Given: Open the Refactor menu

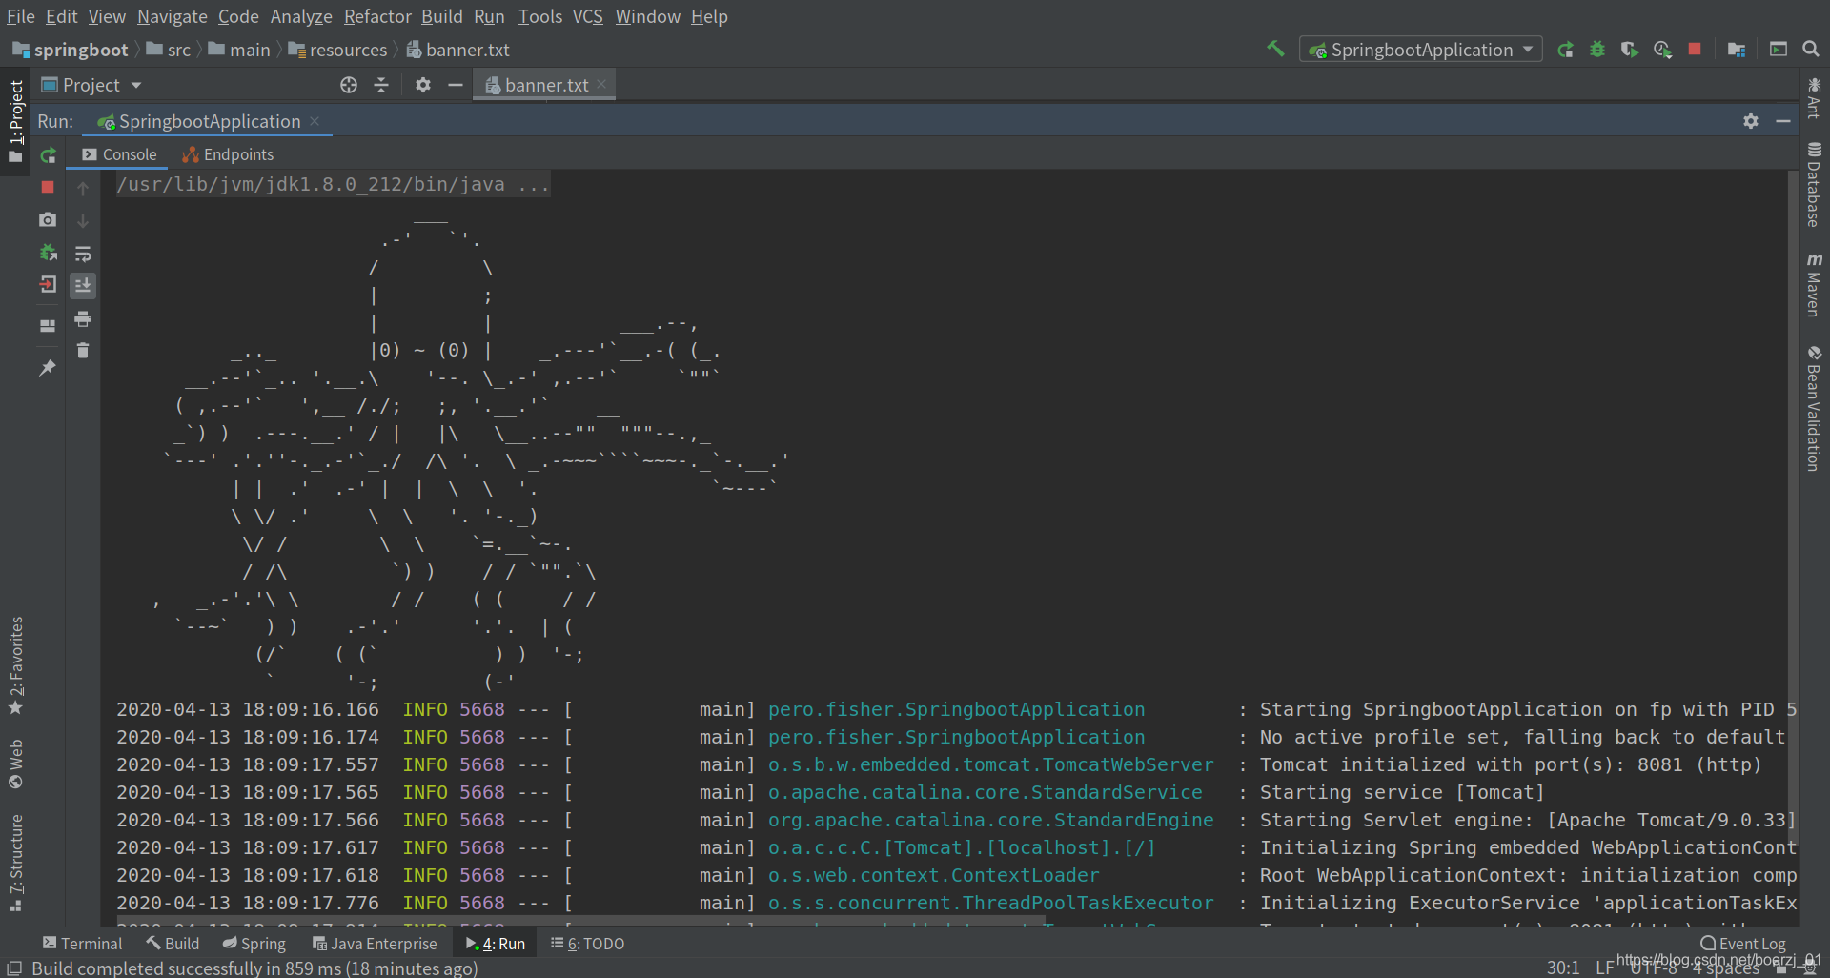Looking at the screenshot, I should pyautogui.click(x=377, y=16).
